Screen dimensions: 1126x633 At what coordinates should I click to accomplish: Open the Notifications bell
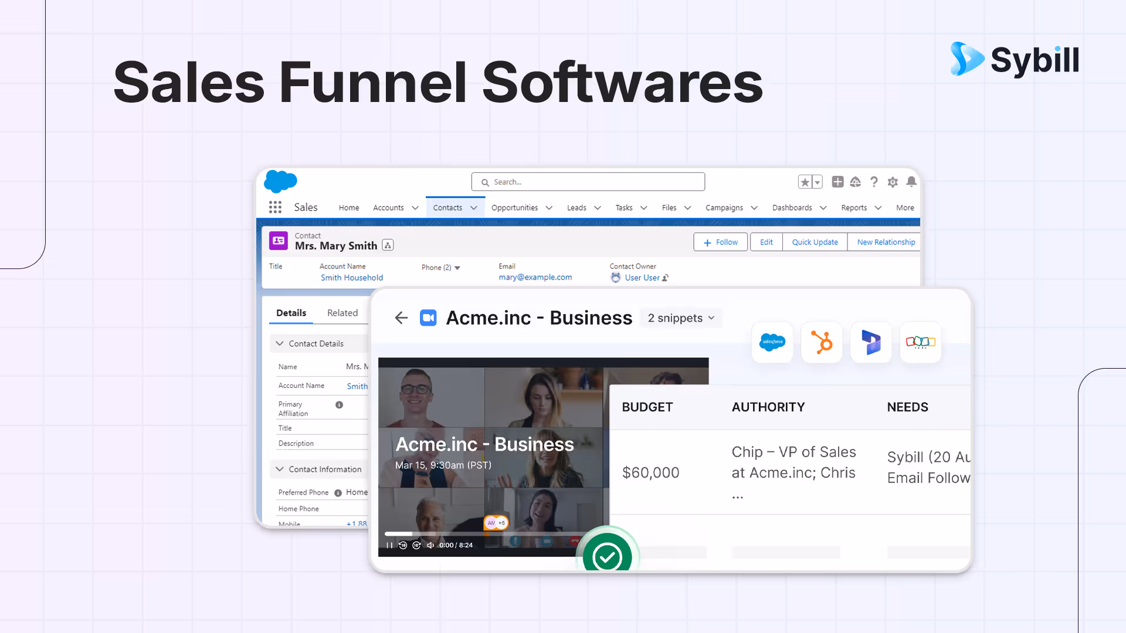tap(911, 182)
